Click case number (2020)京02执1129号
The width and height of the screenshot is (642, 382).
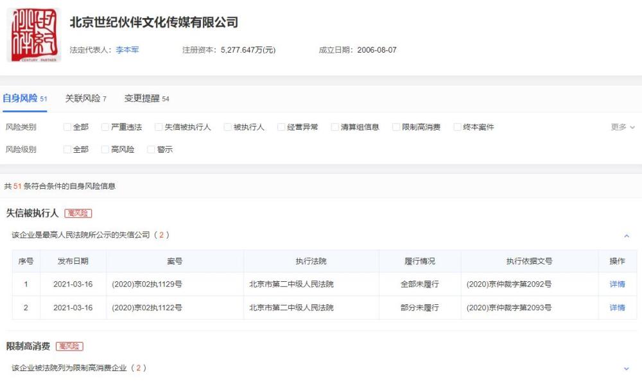pyautogui.click(x=147, y=284)
